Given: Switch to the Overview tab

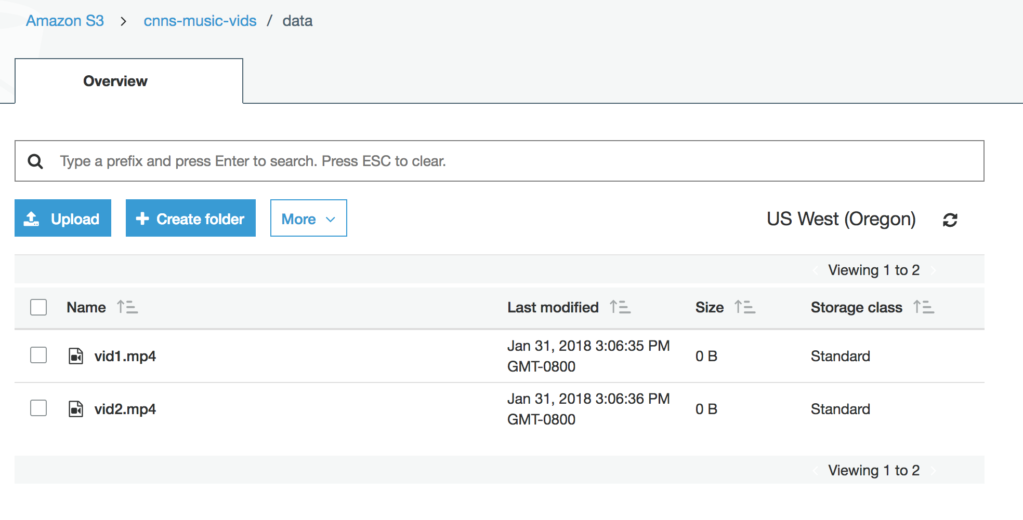Looking at the screenshot, I should (129, 81).
